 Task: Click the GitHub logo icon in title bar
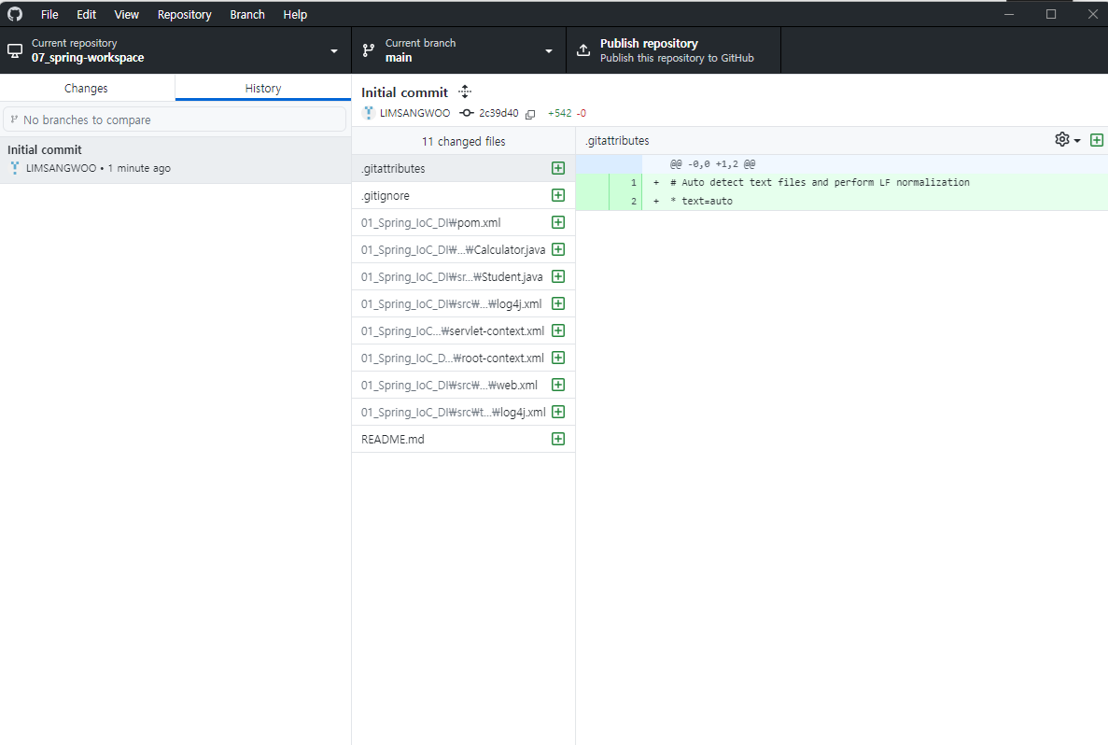click(15, 14)
